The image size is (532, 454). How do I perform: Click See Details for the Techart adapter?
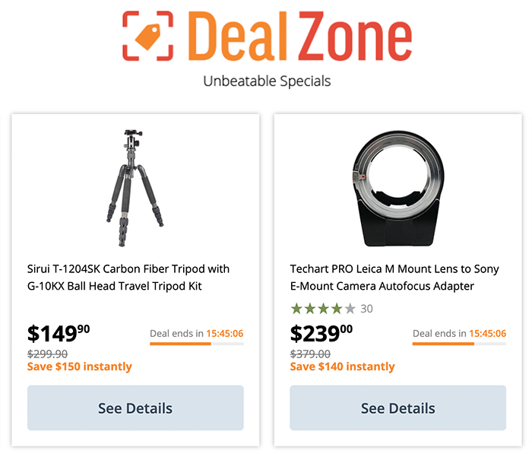click(x=398, y=408)
